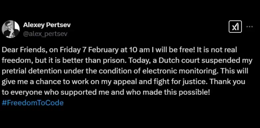Click the words "Thank you" in the post
The width and height of the screenshot is (260, 128).
coord(227,82)
